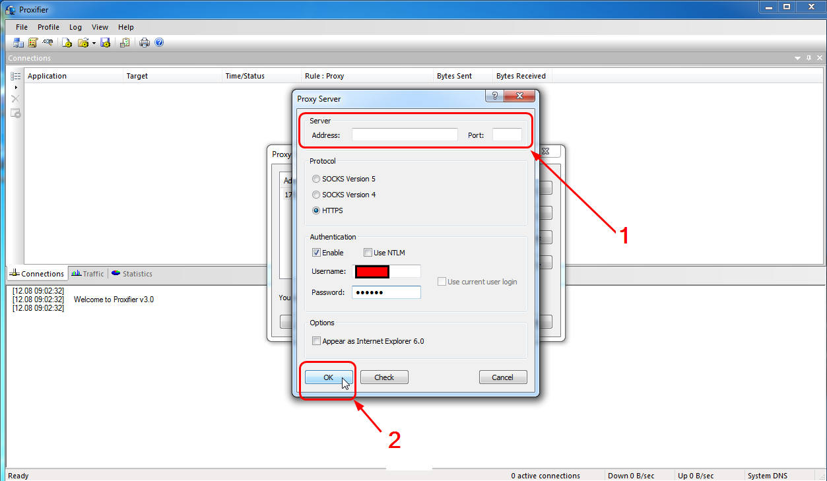Viewport: 827px width, 481px height.
Task: Click Check to test the proxy
Action: [x=384, y=377]
